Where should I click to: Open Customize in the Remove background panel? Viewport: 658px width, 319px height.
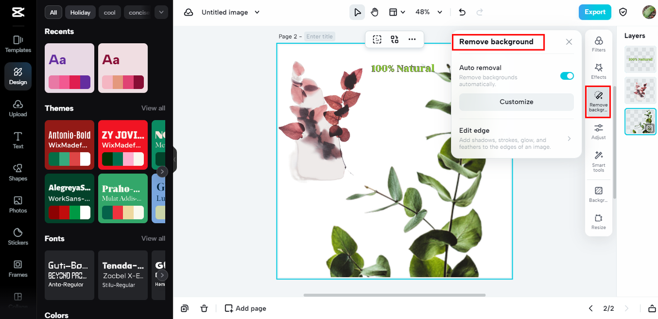516,102
